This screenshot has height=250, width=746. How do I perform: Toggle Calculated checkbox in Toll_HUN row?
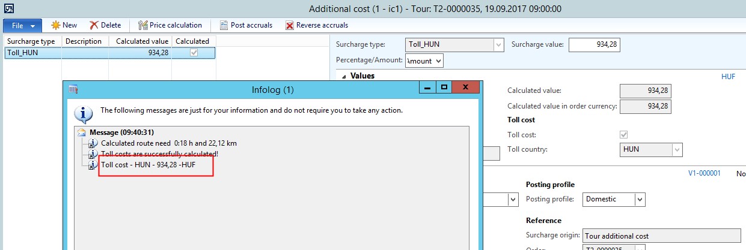[193, 53]
